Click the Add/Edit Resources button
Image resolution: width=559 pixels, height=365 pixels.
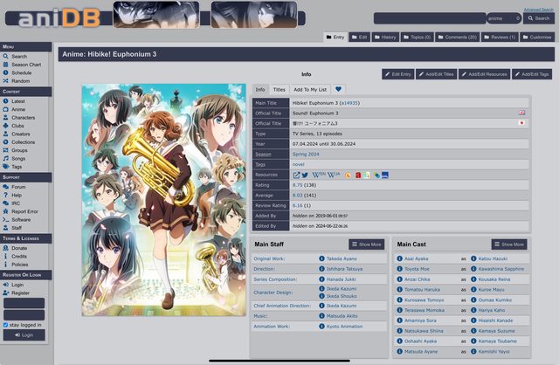click(x=484, y=74)
